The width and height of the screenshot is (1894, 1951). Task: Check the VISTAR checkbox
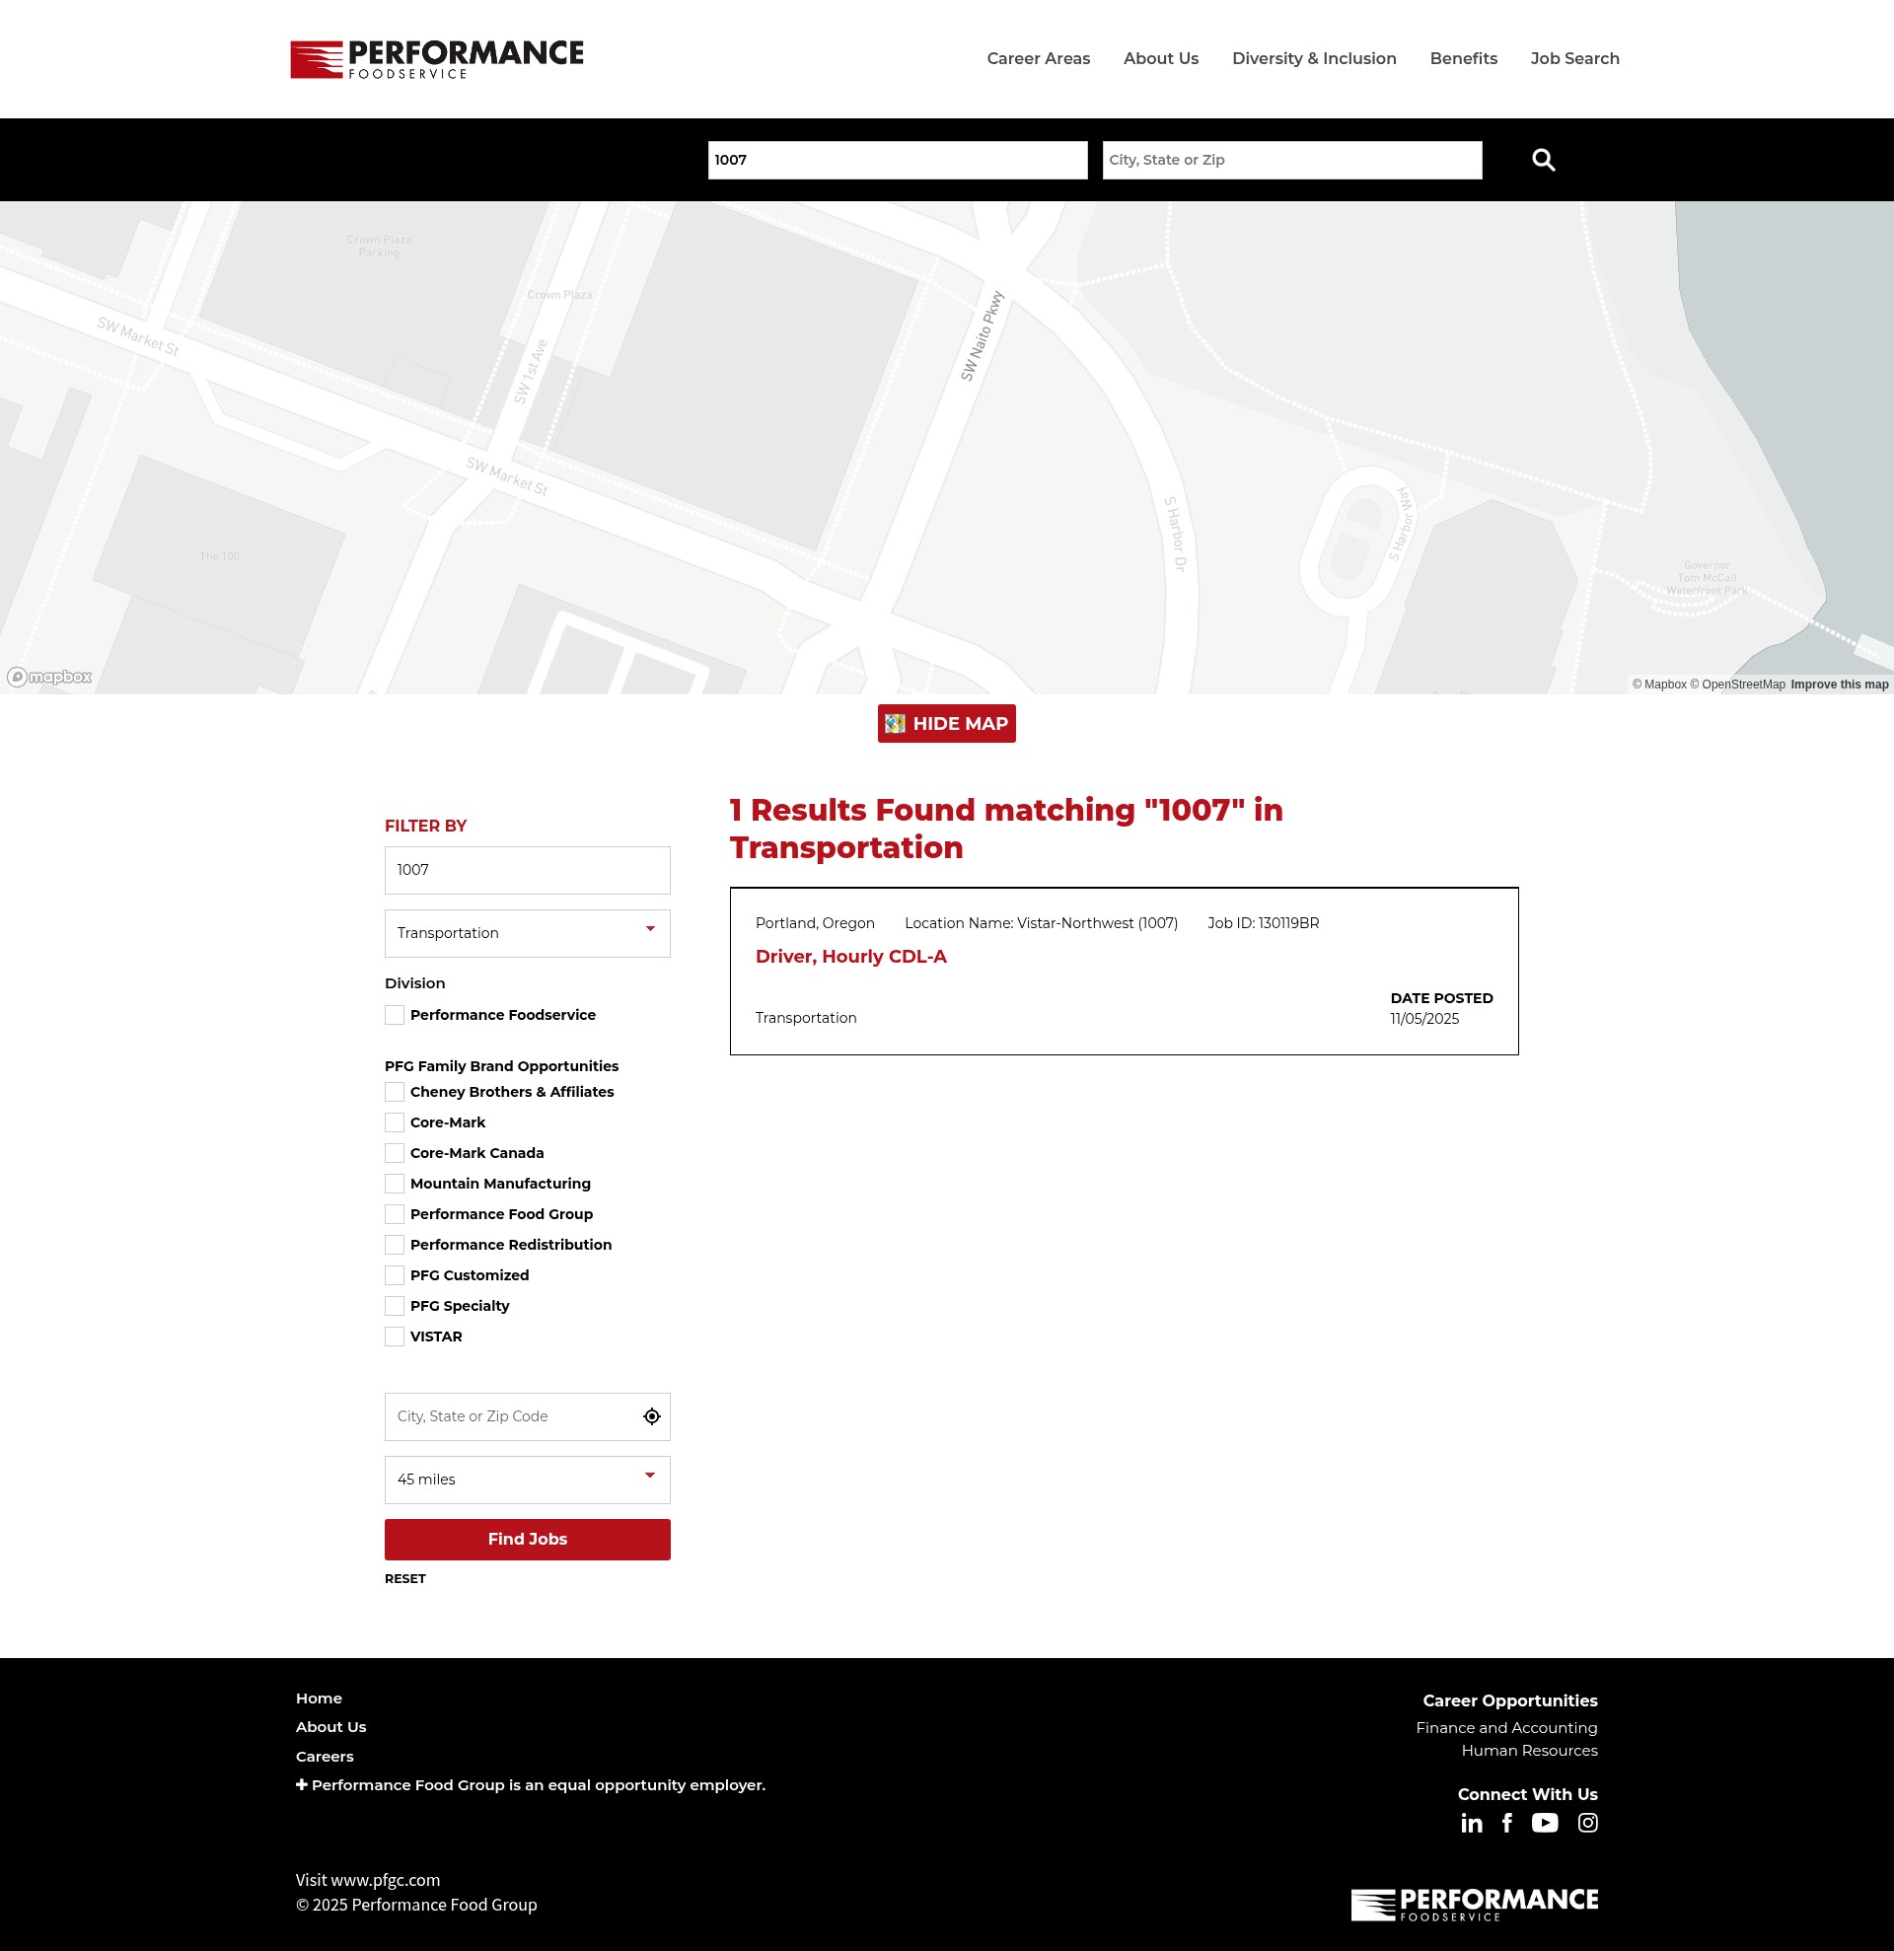coord(395,1337)
